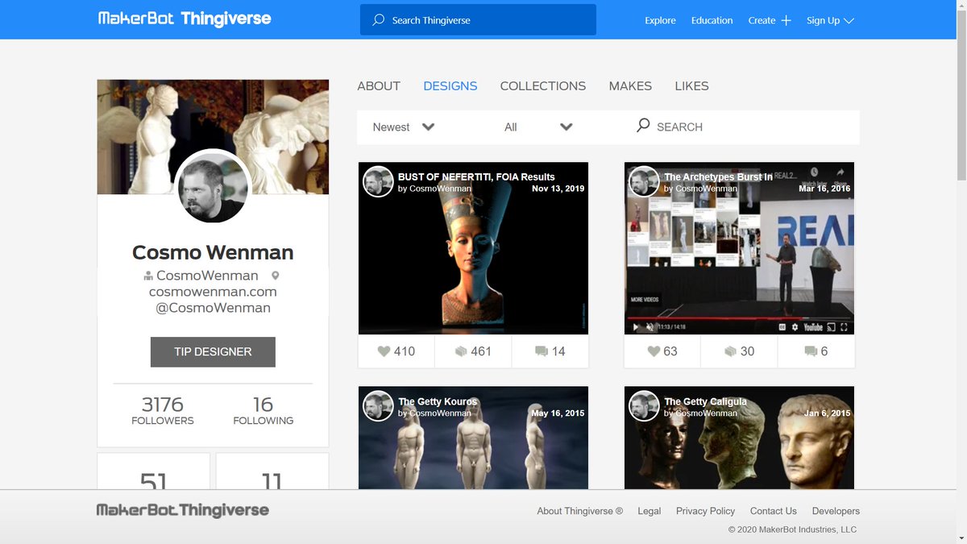Click the MakerBot Thingiverse header logo
The width and height of the screenshot is (967, 544).
pyautogui.click(x=185, y=19)
